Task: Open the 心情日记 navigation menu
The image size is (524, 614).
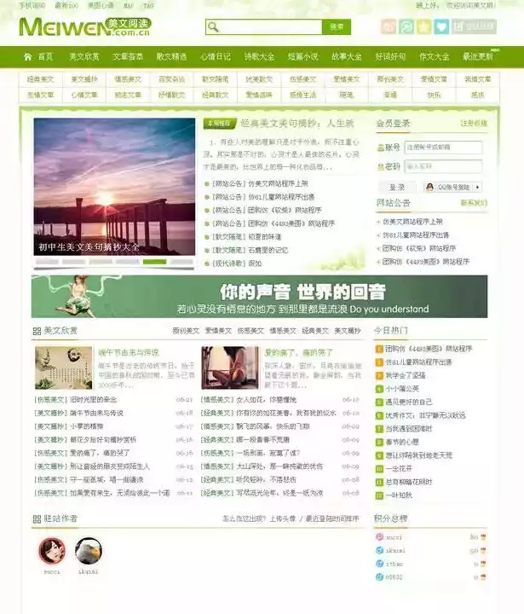Action: click(215, 57)
